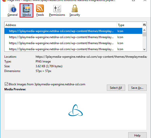Open the General tab icon

[x=13, y=11]
